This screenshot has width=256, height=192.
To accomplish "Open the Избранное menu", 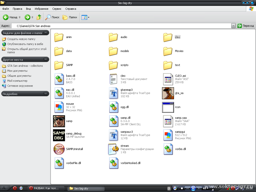I will coord(41,9).
